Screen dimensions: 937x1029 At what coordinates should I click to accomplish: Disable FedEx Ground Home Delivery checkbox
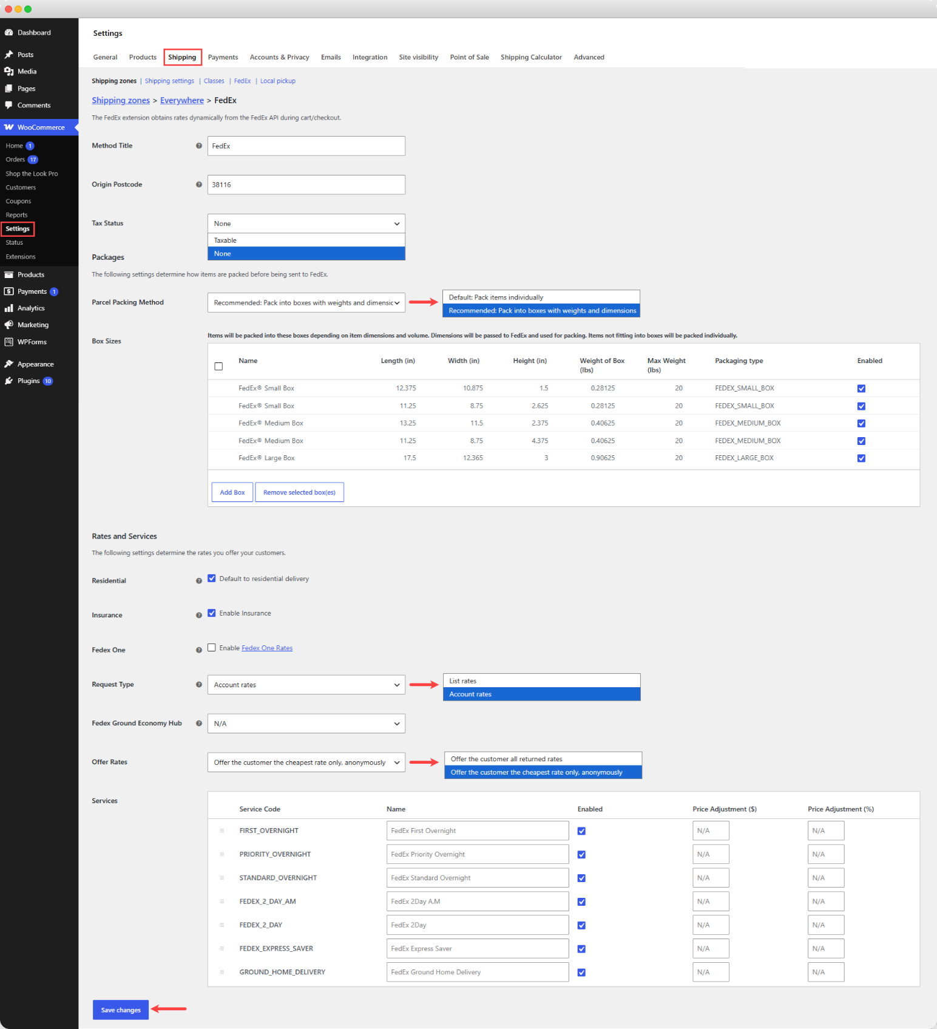point(581,973)
